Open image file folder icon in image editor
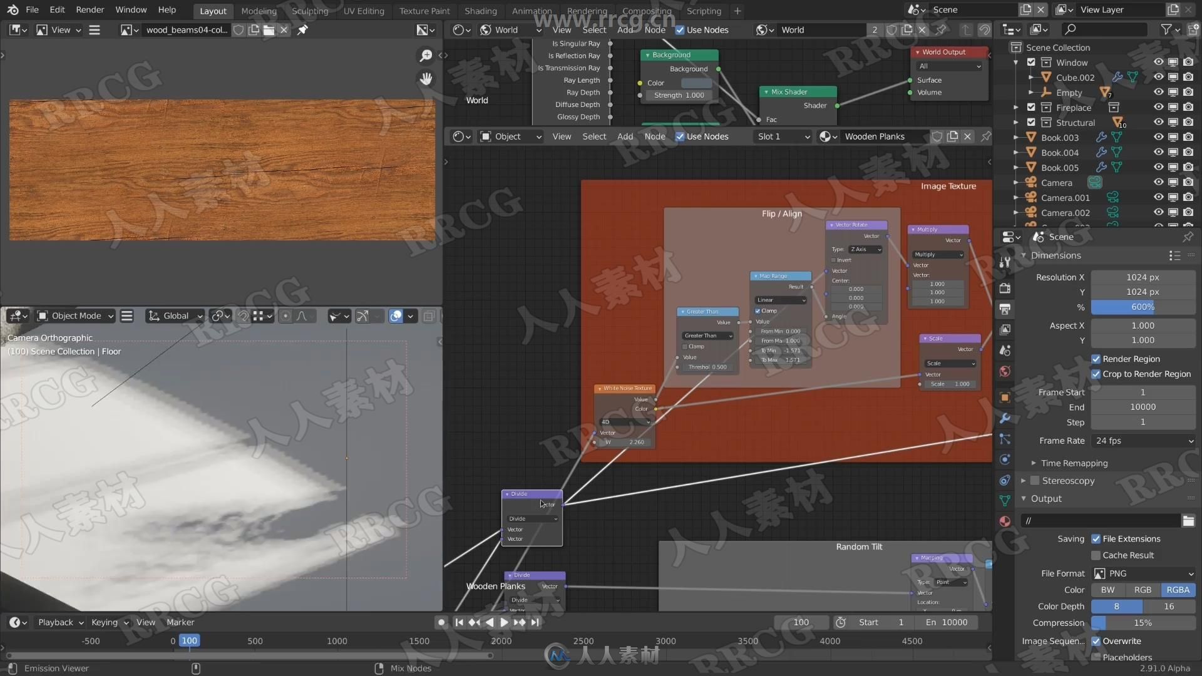This screenshot has width=1202, height=676. click(269, 30)
